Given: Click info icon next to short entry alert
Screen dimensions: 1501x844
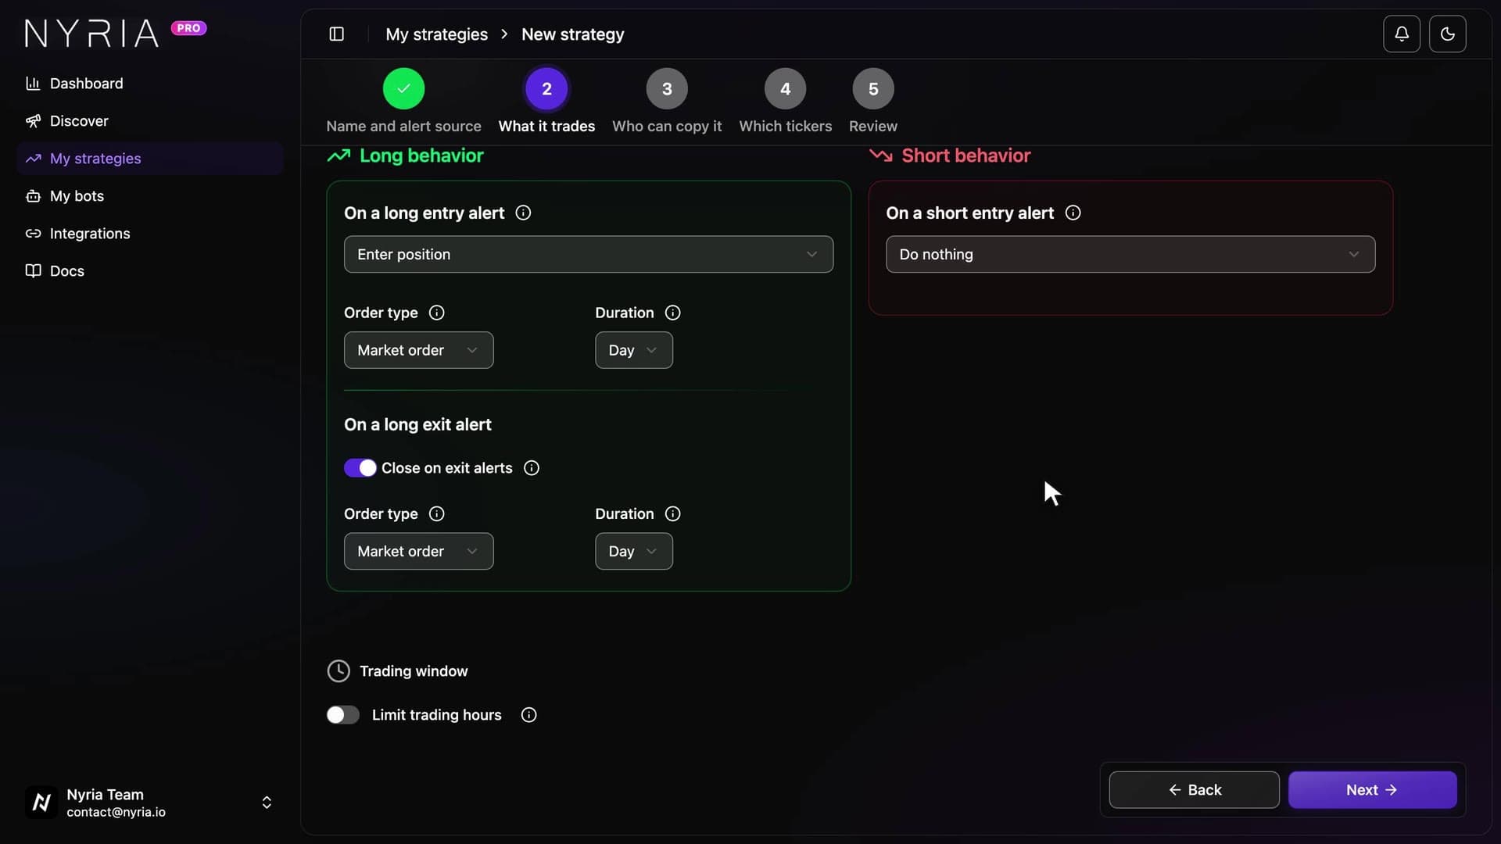Looking at the screenshot, I should 1073,213.
